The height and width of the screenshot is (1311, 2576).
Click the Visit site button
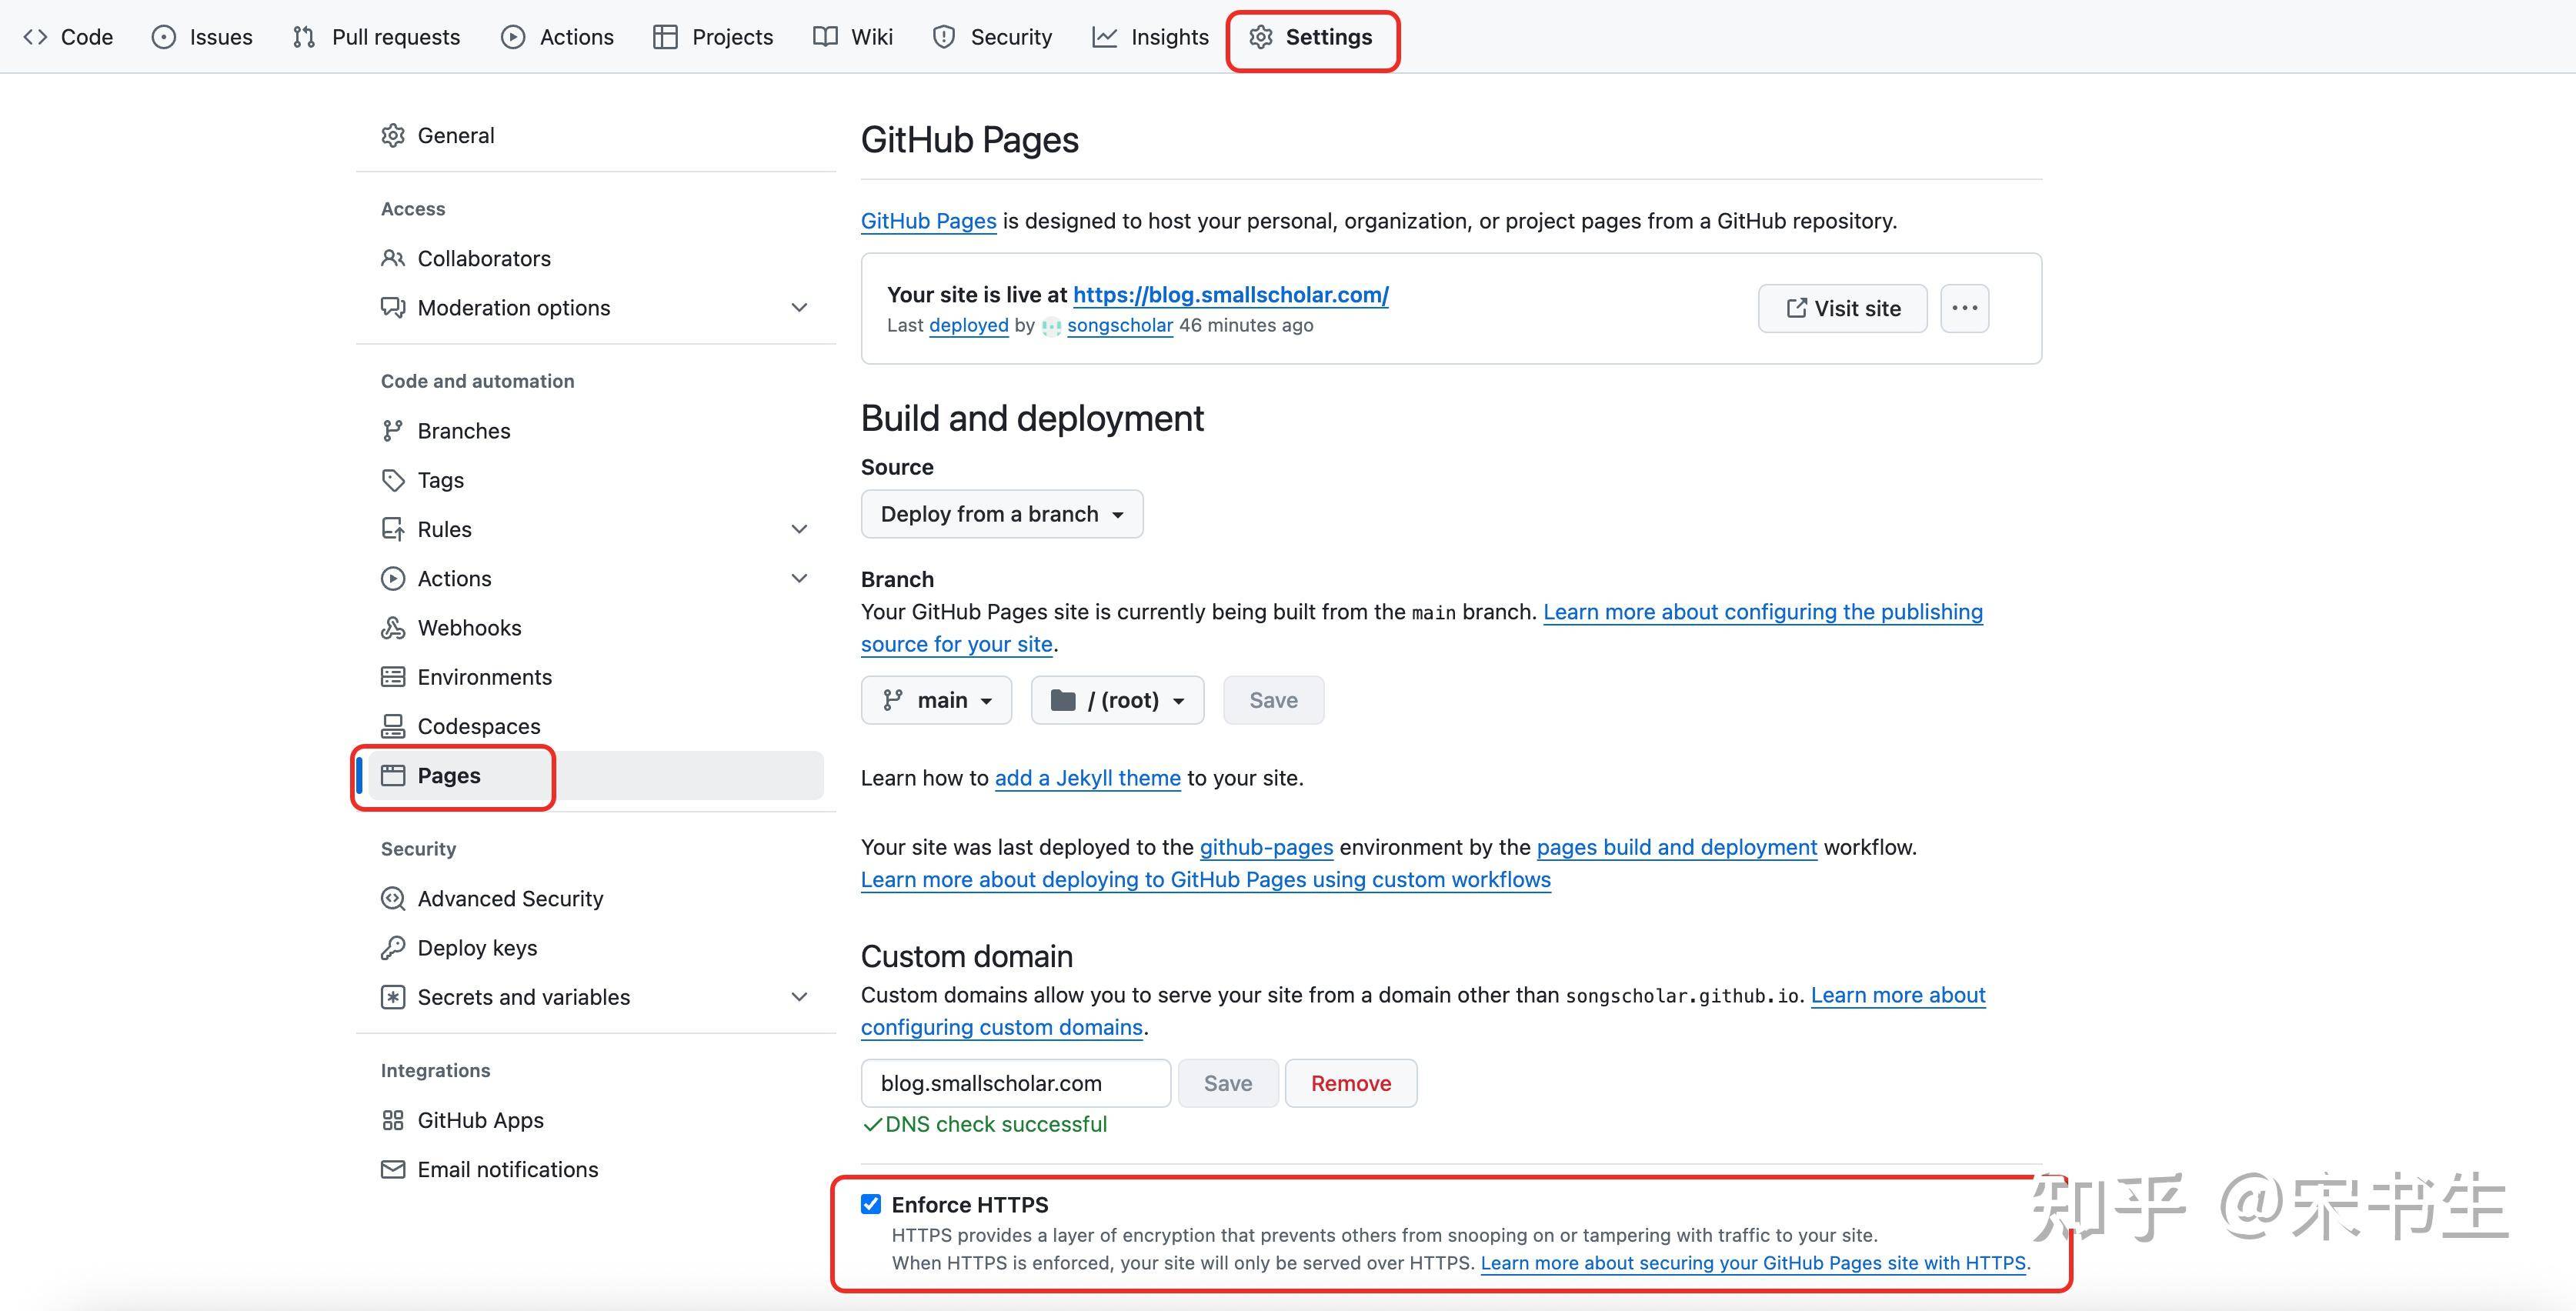point(1842,308)
